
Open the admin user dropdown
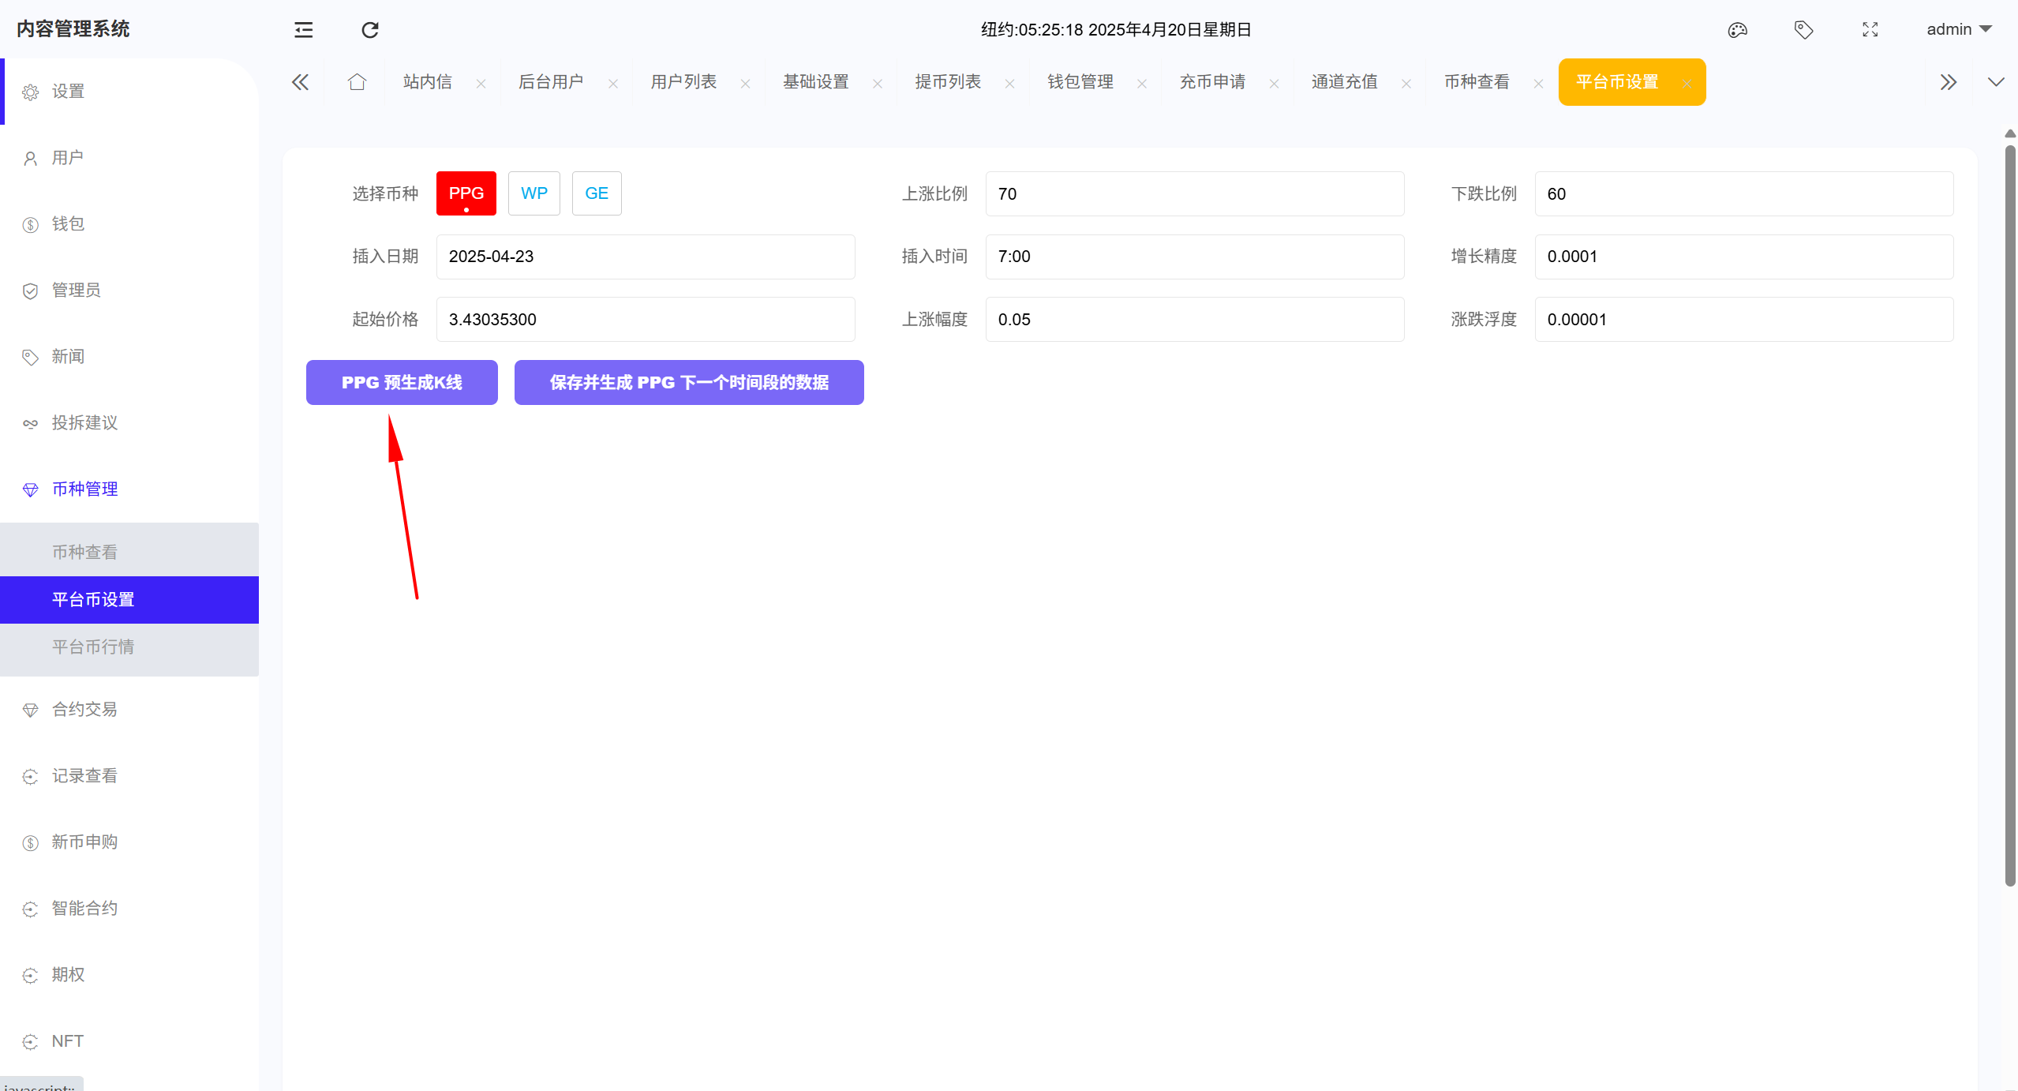1958,30
